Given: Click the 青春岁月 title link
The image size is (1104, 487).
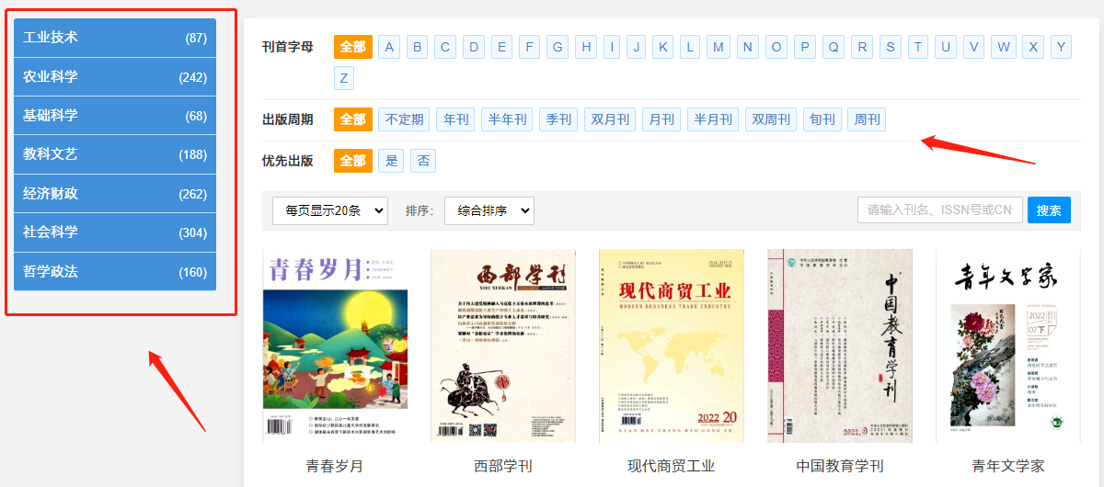Looking at the screenshot, I should 335,466.
